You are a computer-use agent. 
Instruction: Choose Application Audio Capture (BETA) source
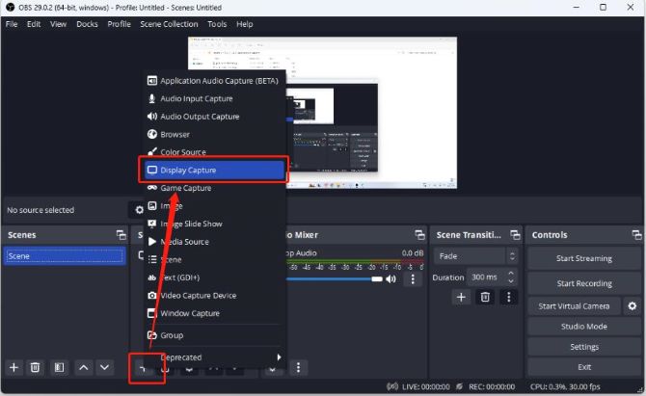213,81
